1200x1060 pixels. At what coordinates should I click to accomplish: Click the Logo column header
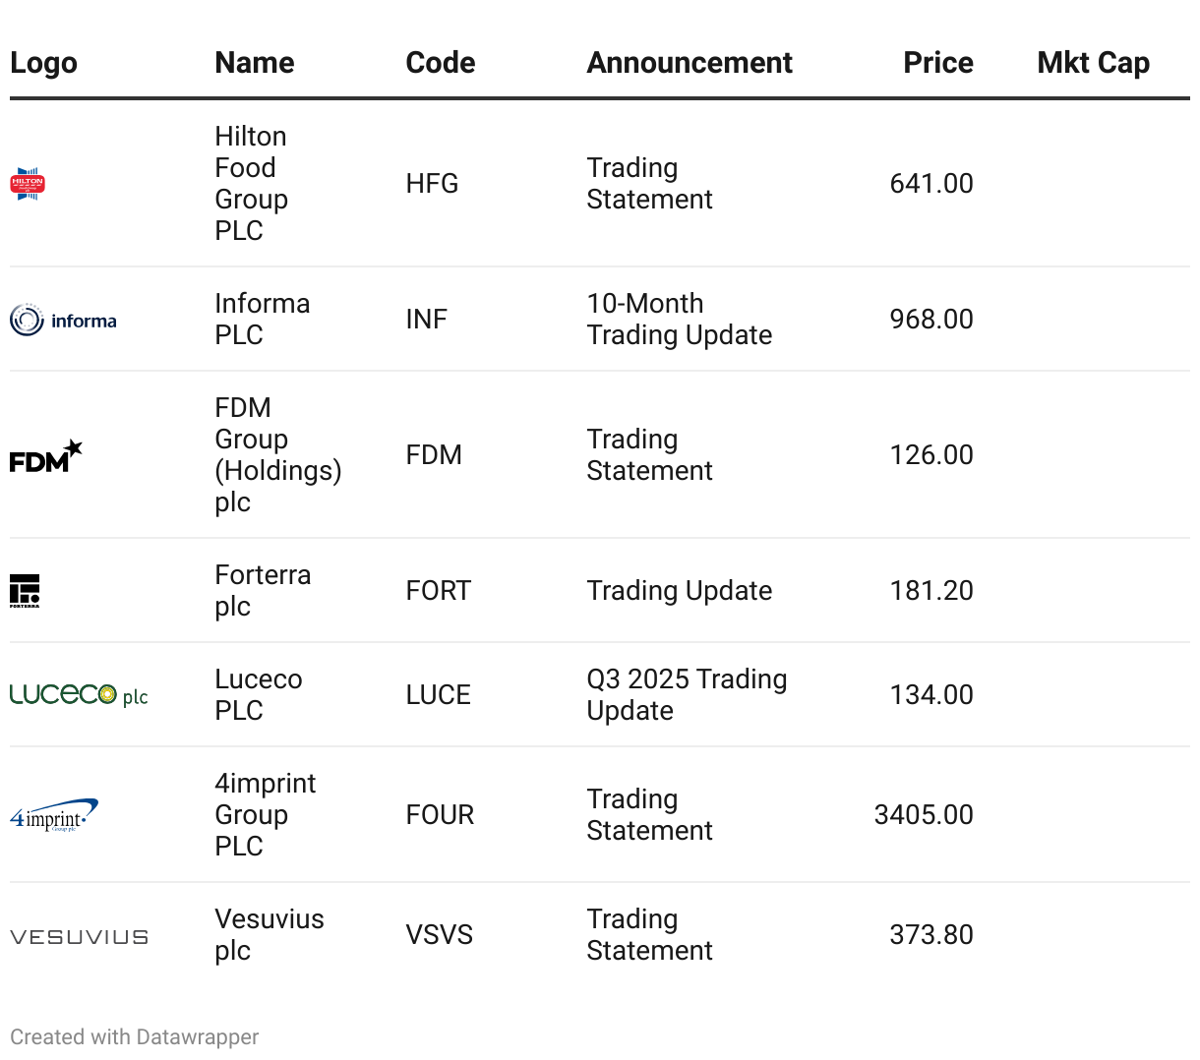point(43,63)
